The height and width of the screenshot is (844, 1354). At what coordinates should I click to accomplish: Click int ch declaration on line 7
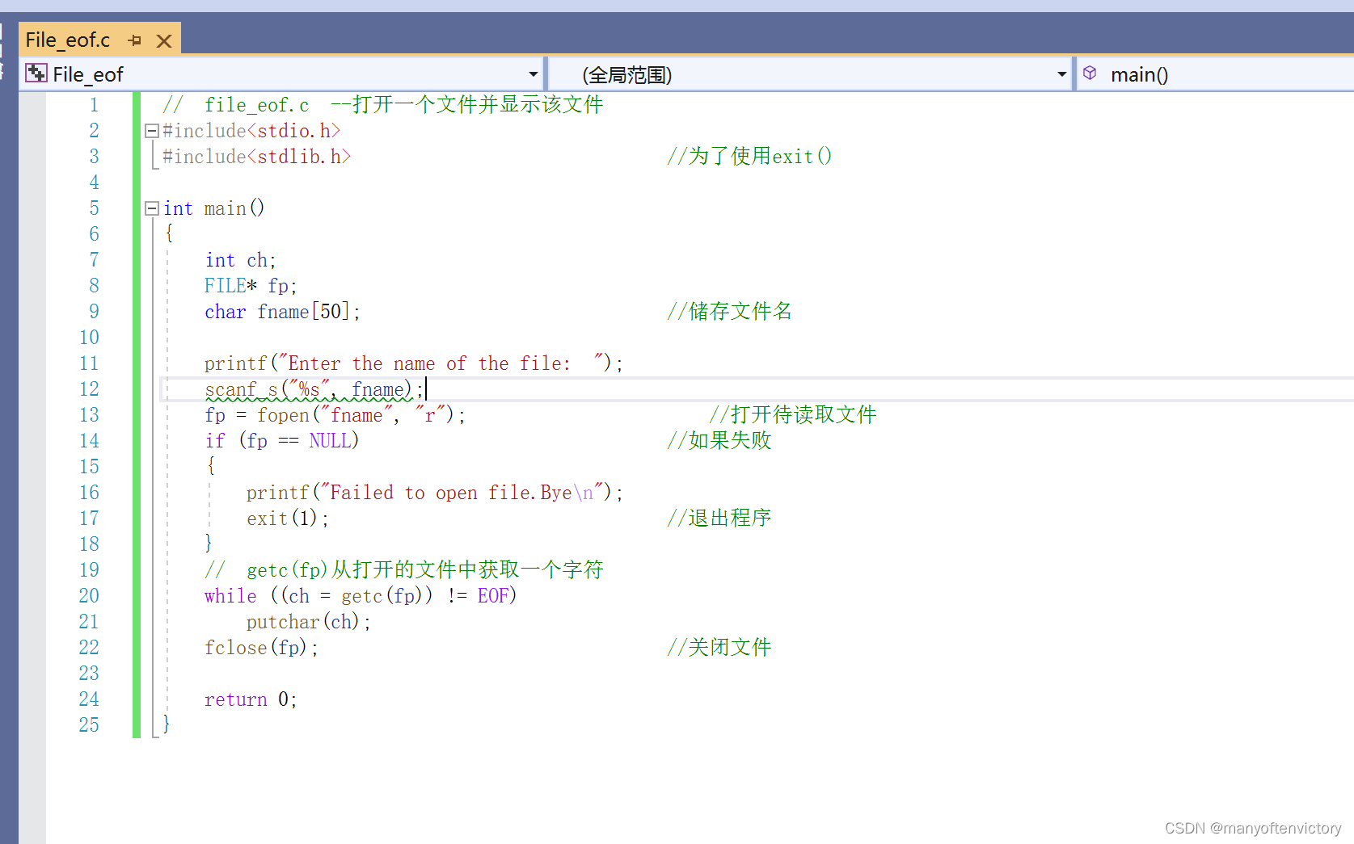(240, 260)
